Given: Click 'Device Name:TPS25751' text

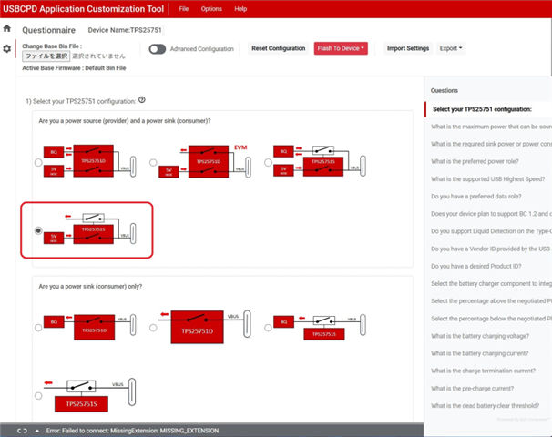Looking at the screenshot, I should 125,30.
